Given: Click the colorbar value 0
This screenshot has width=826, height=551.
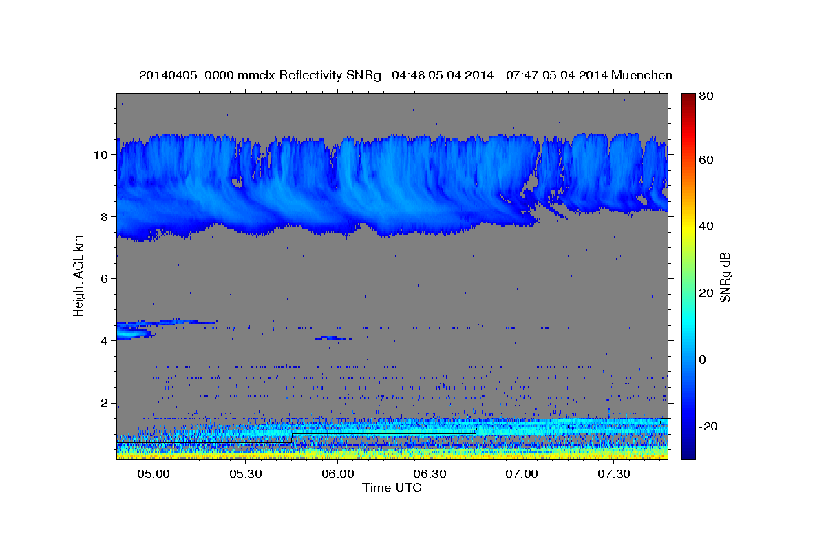Looking at the screenshot, I should tap(702, 360).
